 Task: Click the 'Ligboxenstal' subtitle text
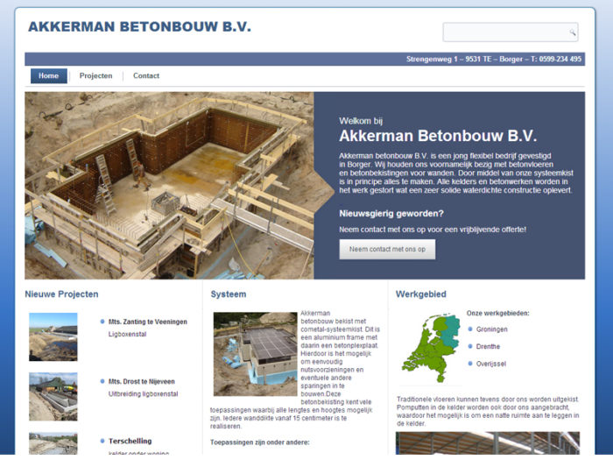pyautogui.click(x=128, y=334)
